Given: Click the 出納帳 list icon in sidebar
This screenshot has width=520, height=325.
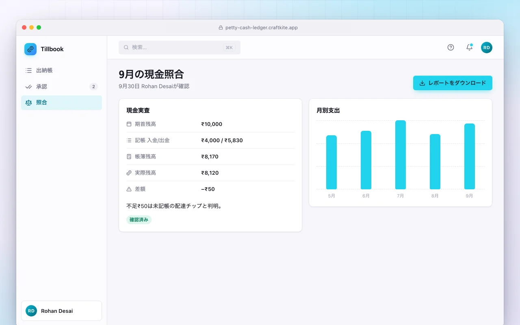Looking at the screenshot, I should (28, 70).
